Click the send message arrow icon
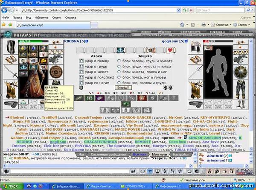Image resolution: width=256 pixels, height=190 pixels. tap(133, 171)
